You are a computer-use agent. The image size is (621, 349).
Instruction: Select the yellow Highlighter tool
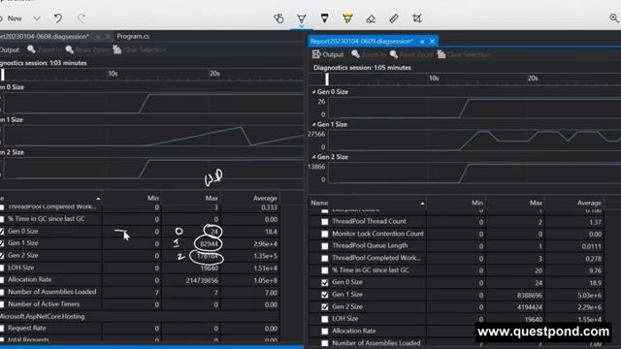tap(347, 18)
